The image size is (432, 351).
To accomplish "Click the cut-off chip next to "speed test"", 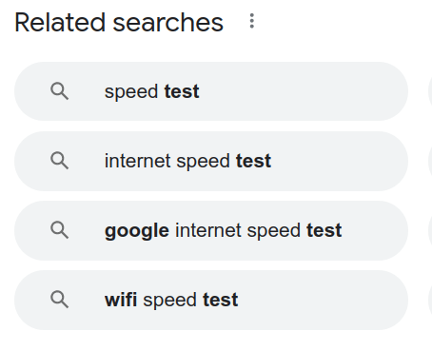I will [430, 91].
